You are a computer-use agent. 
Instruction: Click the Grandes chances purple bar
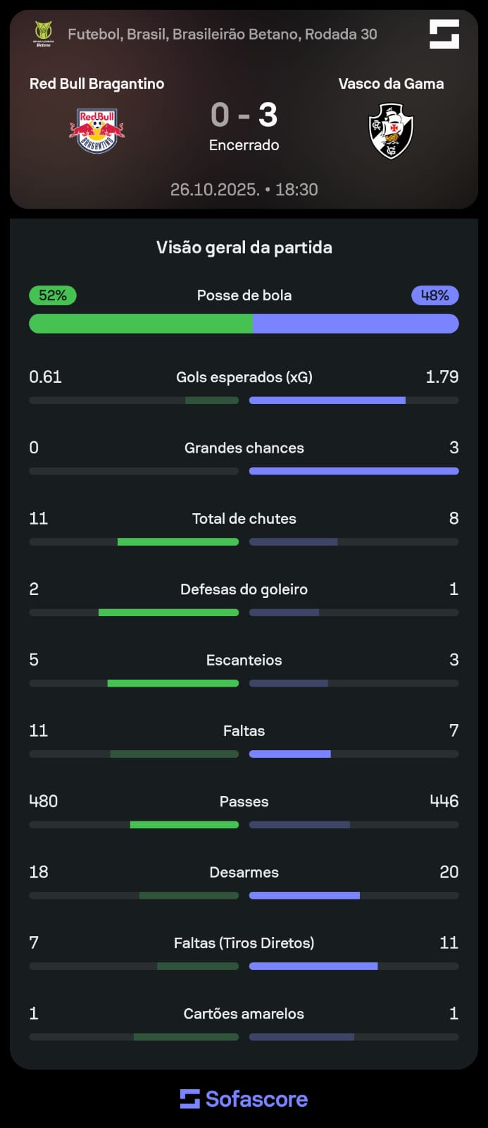[x=354, y=471]
